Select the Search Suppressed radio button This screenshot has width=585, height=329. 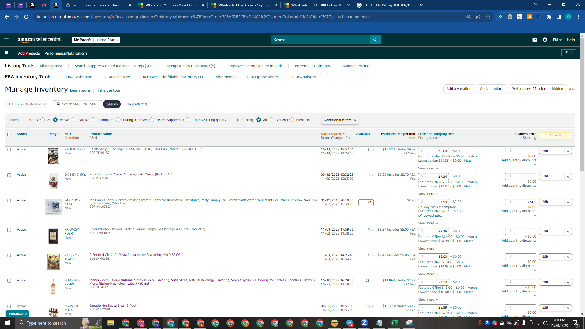point(152,120)
